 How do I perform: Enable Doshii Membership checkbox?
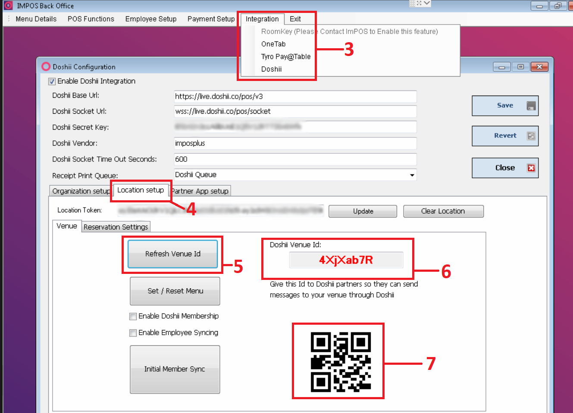(x=133, y=317)
